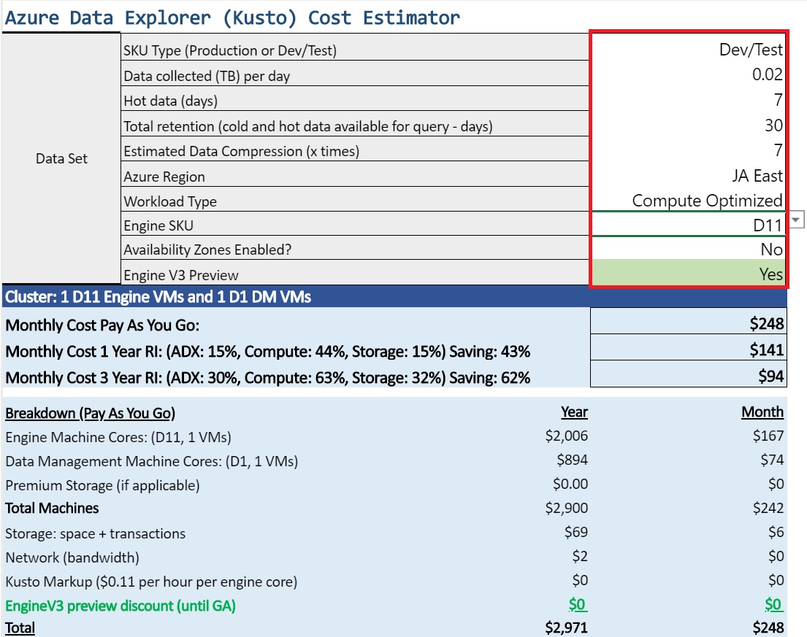Select Kusto Markup monthly value
The height and width of the screenshot is (637, 807).
[x=776, y=580]
